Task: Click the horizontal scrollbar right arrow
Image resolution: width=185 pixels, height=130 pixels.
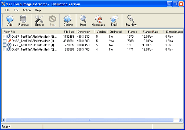Action: (x=181, y=120)
